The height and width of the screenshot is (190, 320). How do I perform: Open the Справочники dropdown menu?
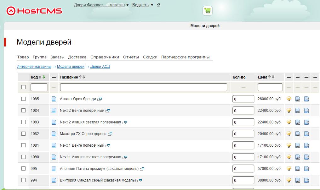click(105, 57)
